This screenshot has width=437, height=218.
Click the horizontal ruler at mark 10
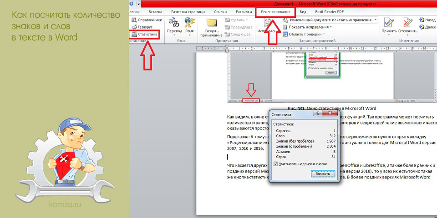tap(351, 49)
